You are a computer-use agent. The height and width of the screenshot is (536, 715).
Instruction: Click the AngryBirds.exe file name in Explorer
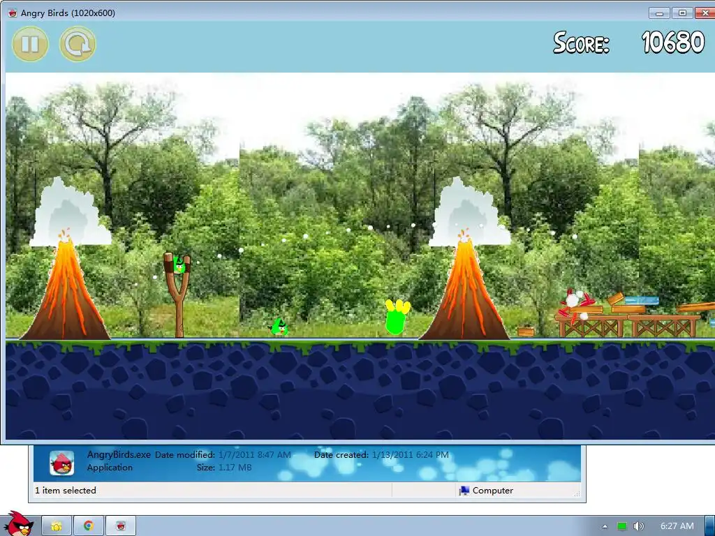point(119,454)
